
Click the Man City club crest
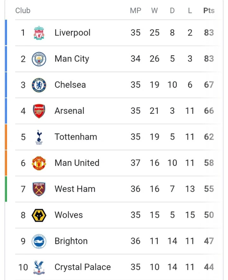click(x=39, y=59)
